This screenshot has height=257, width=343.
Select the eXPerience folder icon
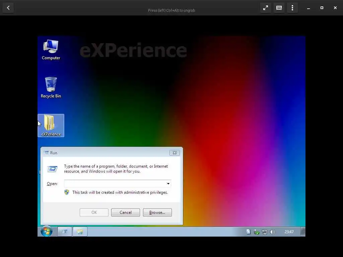pos(51,125)
